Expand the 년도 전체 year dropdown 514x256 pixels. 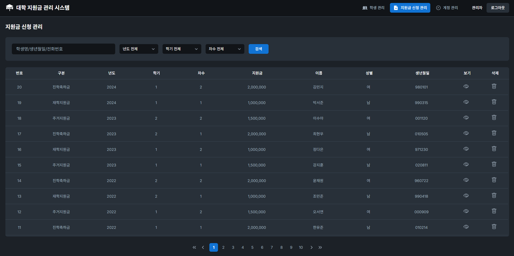pos(139,49)
